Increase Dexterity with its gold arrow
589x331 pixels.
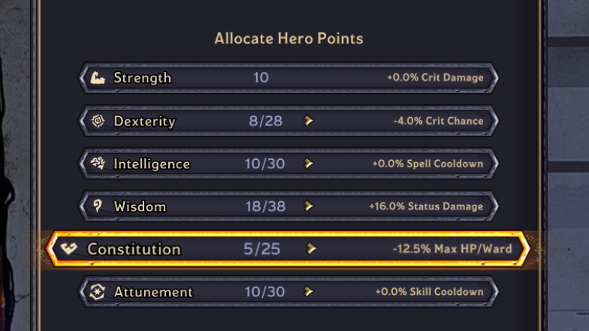click(308, 120)
